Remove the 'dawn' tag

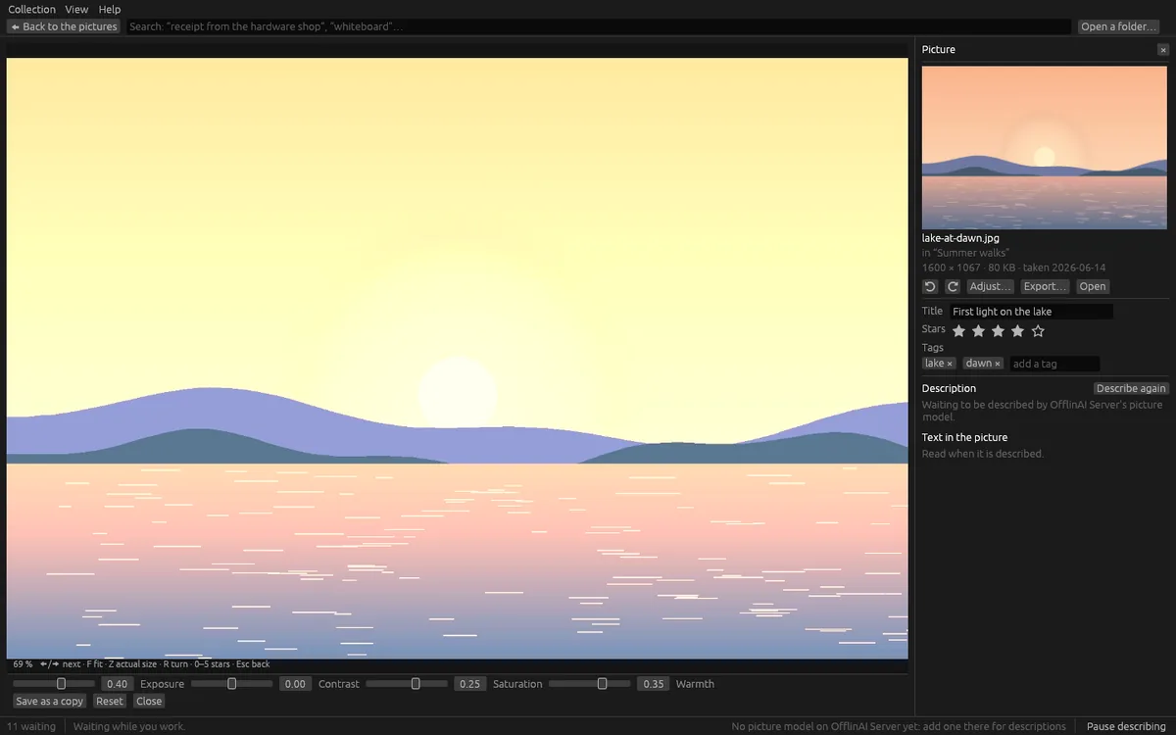[998, 364]
